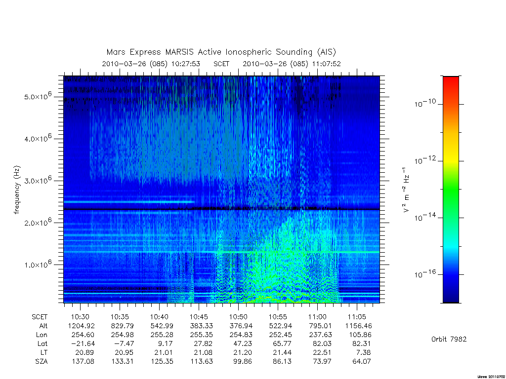Click the SZA row label
The height and width of the screenshot is (379, 506).
42,362
